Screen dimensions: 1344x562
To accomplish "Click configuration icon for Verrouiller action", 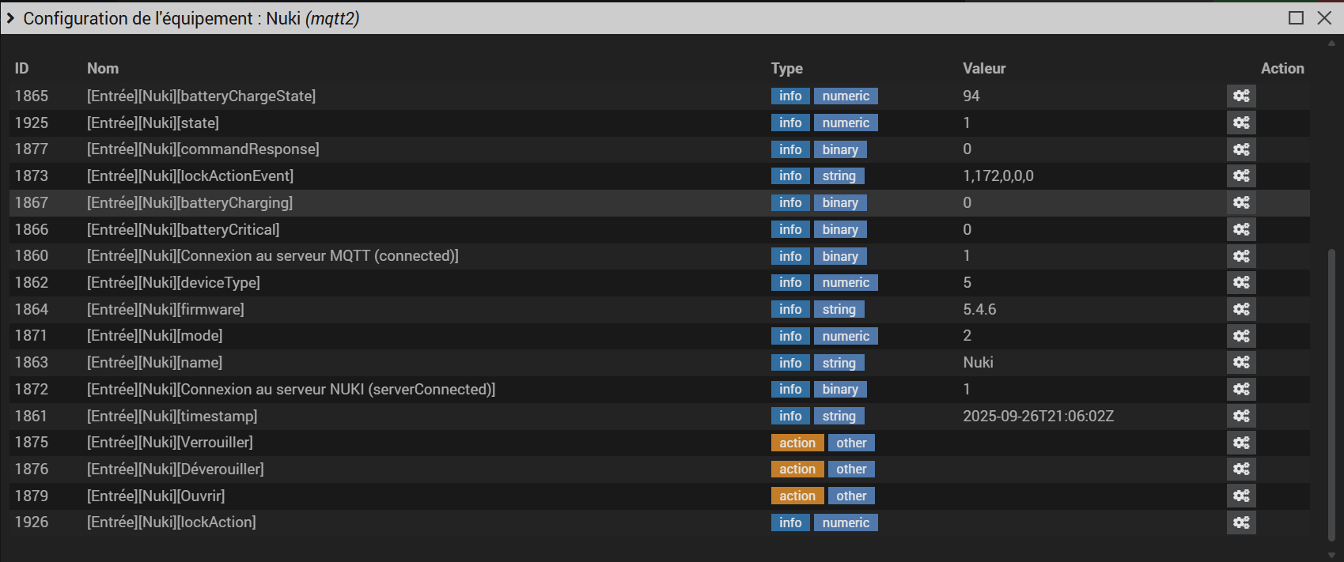I will coord(1241,443).
